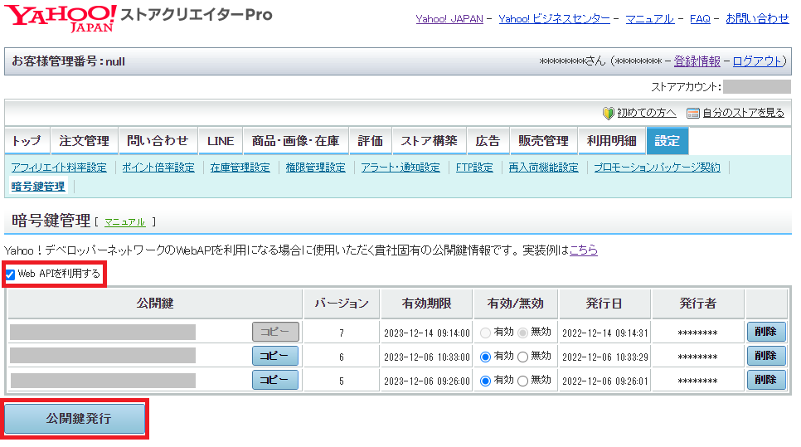Click the store window icon beside 自分のストアを見る

tap(692, 113)
